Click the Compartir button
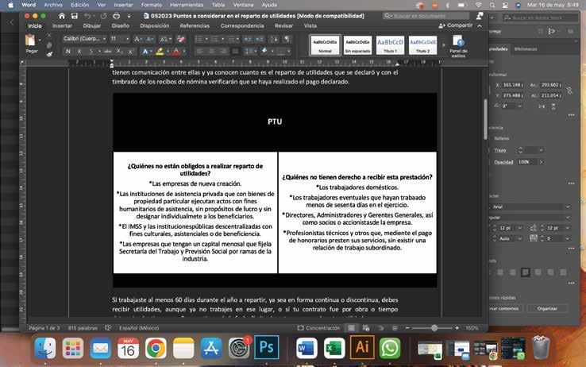 (456, 25)
